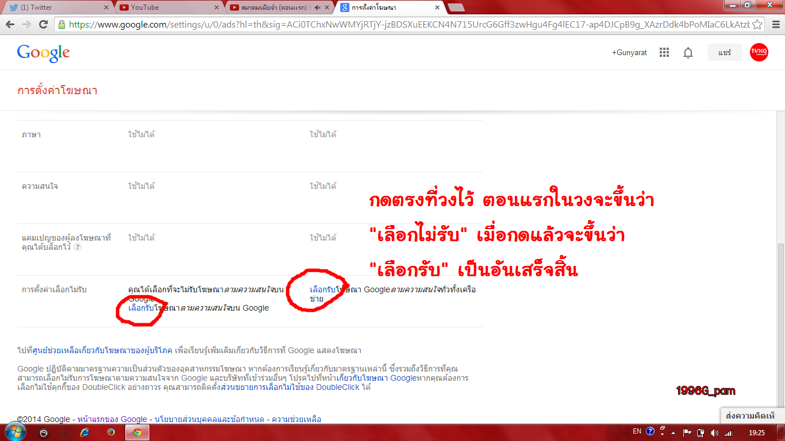Open the system tray volume control

click(x=714, y=432)
